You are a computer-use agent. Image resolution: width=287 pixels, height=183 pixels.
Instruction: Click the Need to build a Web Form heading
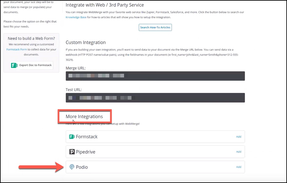click(x=31, y=39)
